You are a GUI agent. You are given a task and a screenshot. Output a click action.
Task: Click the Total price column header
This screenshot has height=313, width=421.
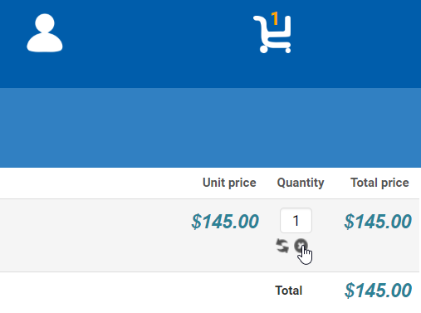[379, 183]
